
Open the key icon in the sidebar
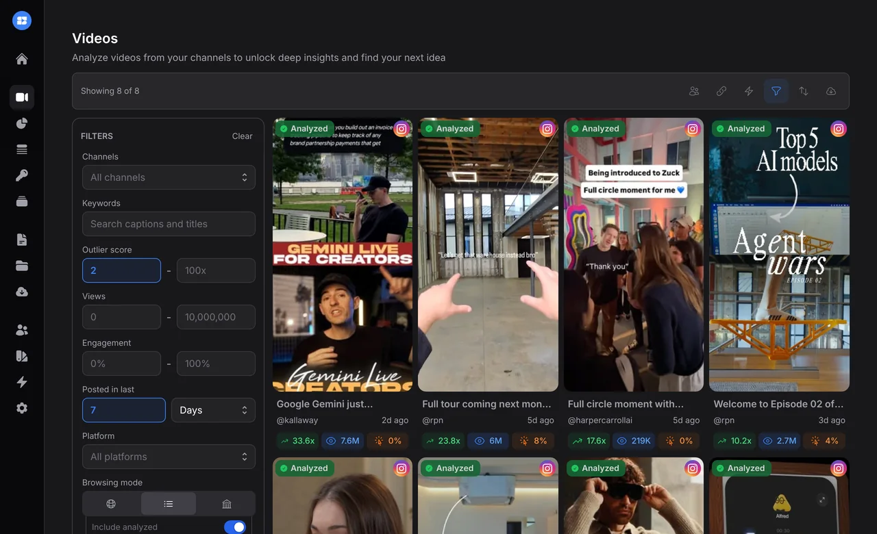[x=22, y=175]
